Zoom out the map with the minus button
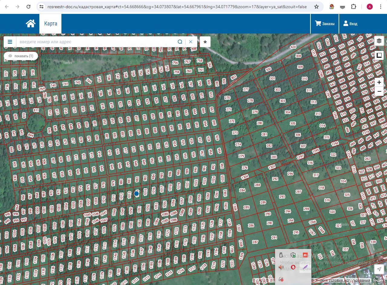The image size is (387, 285). [x=379, y=91]
